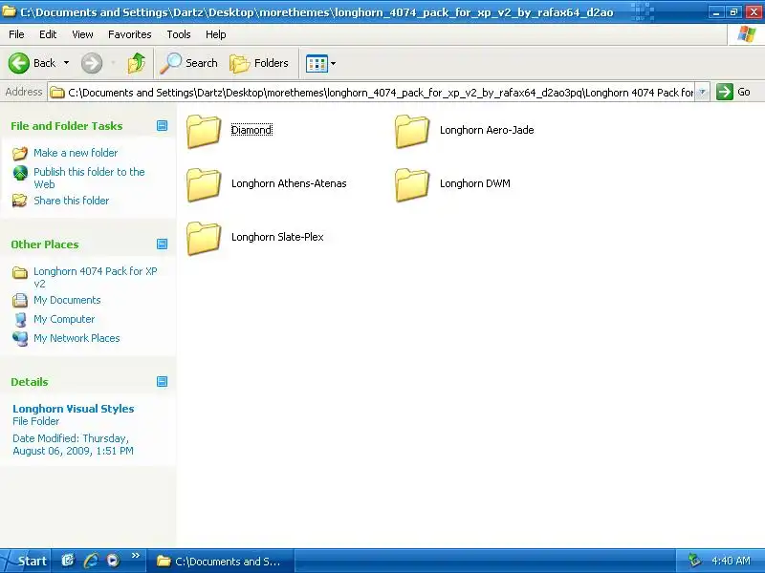Launch Internet Explorer from Quick Launch
This screenshot has height=573, width=765.
click(91, 561)
